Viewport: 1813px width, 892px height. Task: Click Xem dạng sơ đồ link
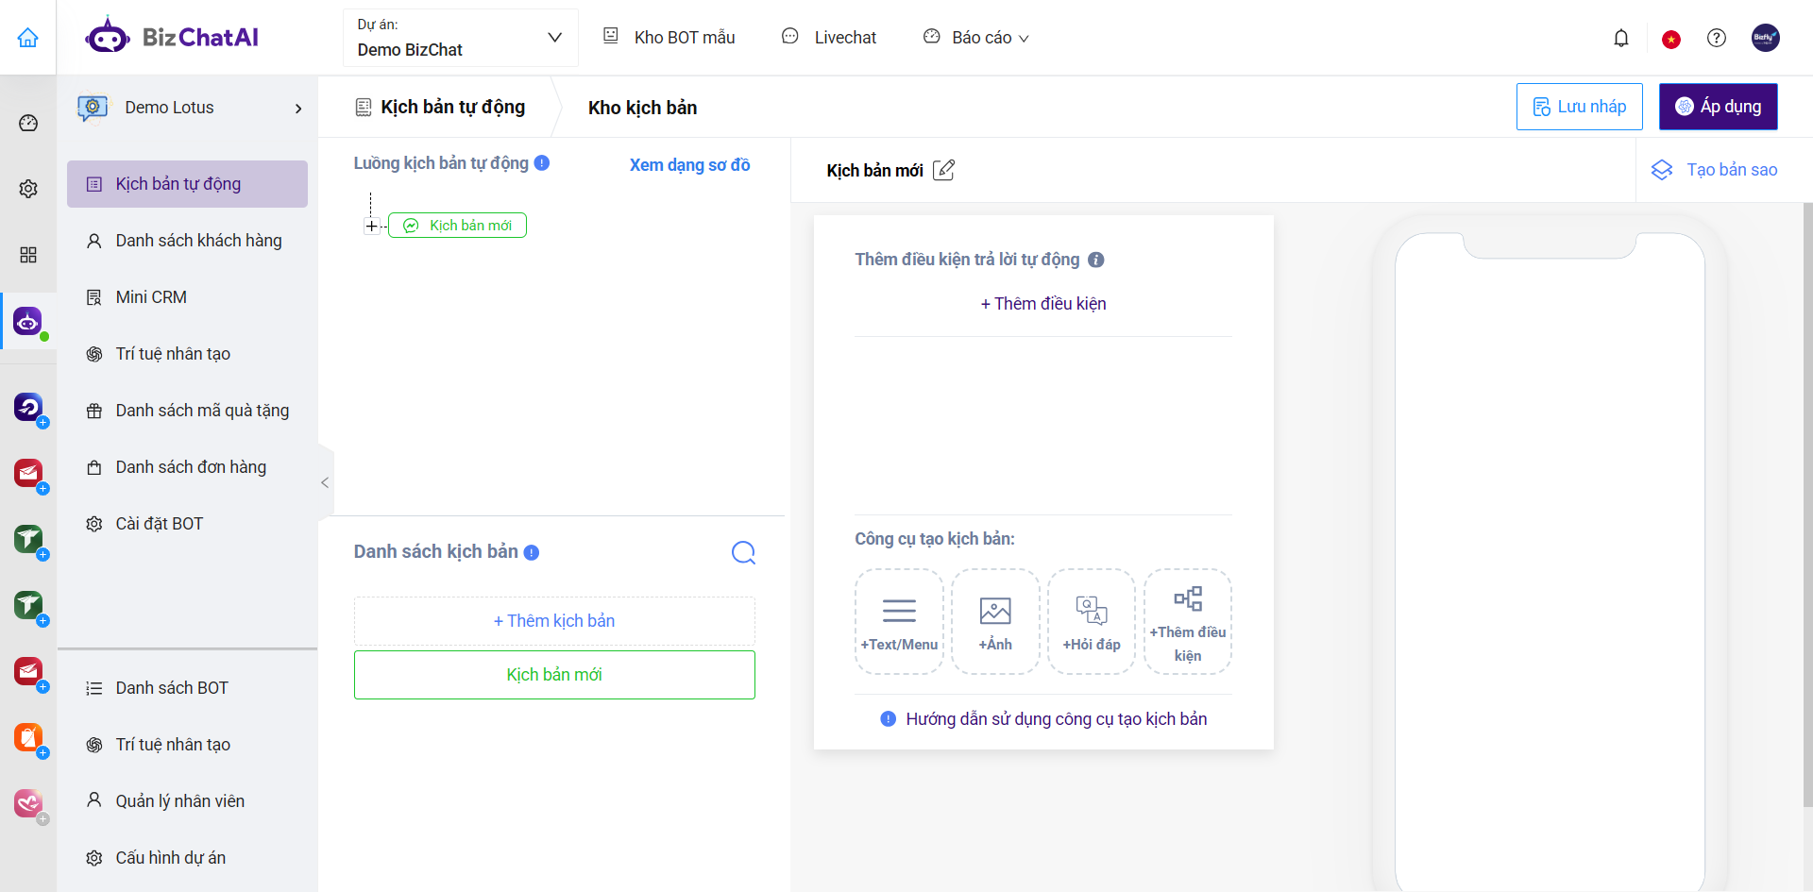pos(689,164)
